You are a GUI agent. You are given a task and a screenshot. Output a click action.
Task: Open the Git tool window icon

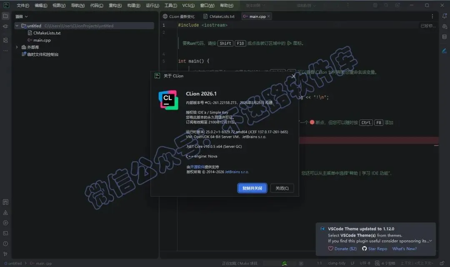pyautogui.click(x=5, y=254)
